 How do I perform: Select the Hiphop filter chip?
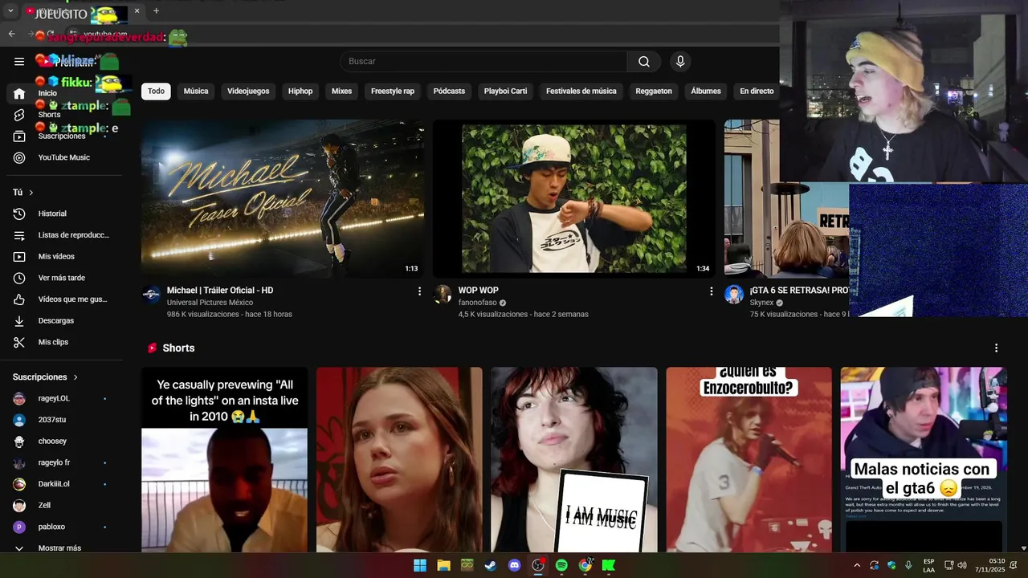(x=300, y=92)
